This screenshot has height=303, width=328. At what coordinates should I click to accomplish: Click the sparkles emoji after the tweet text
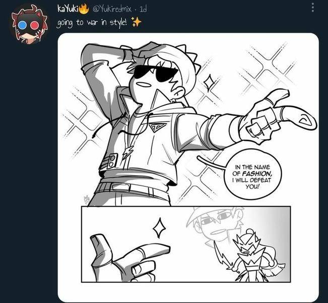[136, 22]
